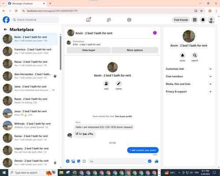Click Kevin's message with phone number

104,127
